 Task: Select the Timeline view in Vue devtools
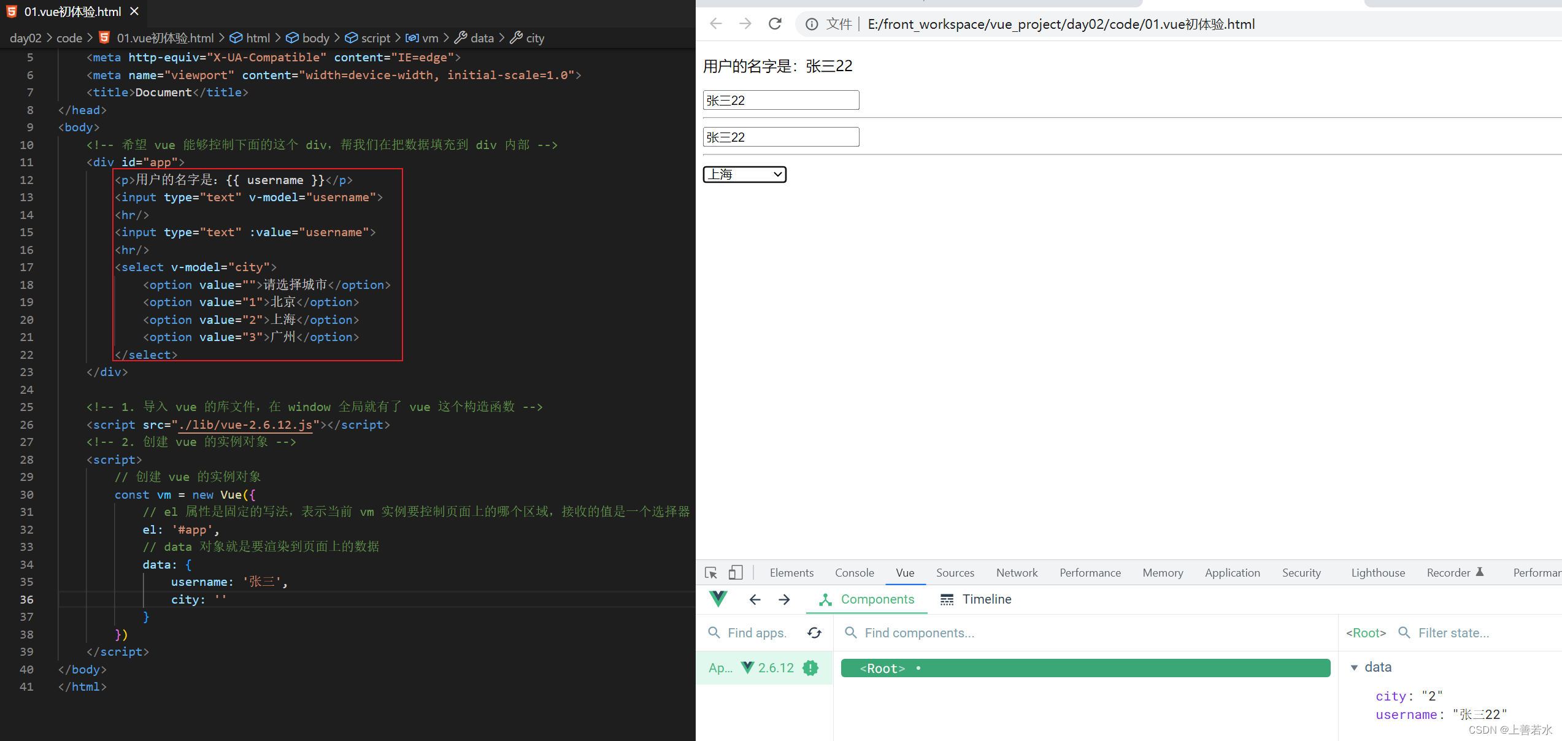[975, 599]
